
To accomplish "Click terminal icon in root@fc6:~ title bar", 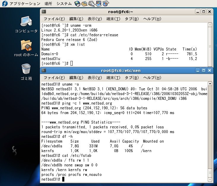I will (x=44, y=12).
